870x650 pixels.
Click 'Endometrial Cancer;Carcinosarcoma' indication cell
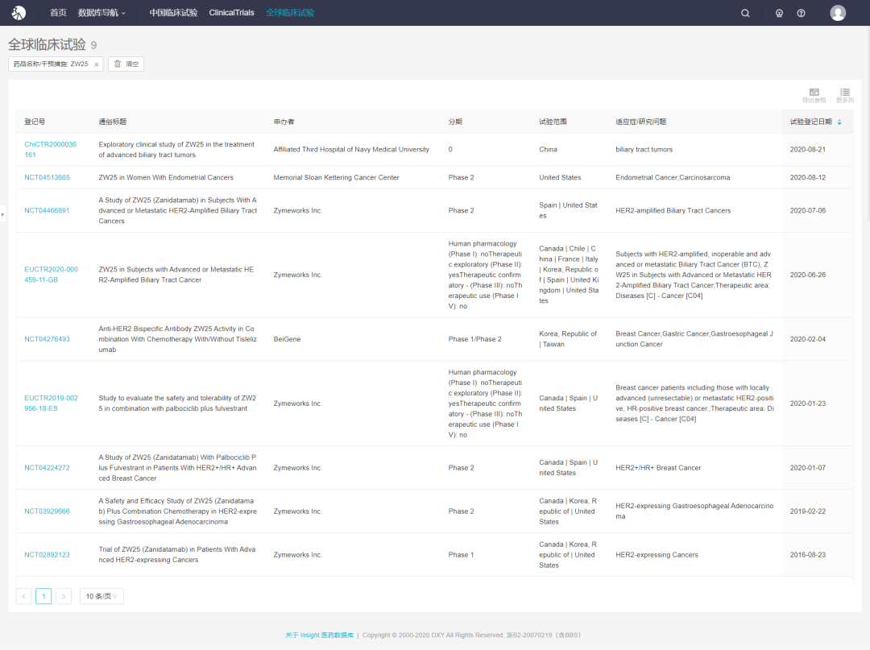point(673,177)
